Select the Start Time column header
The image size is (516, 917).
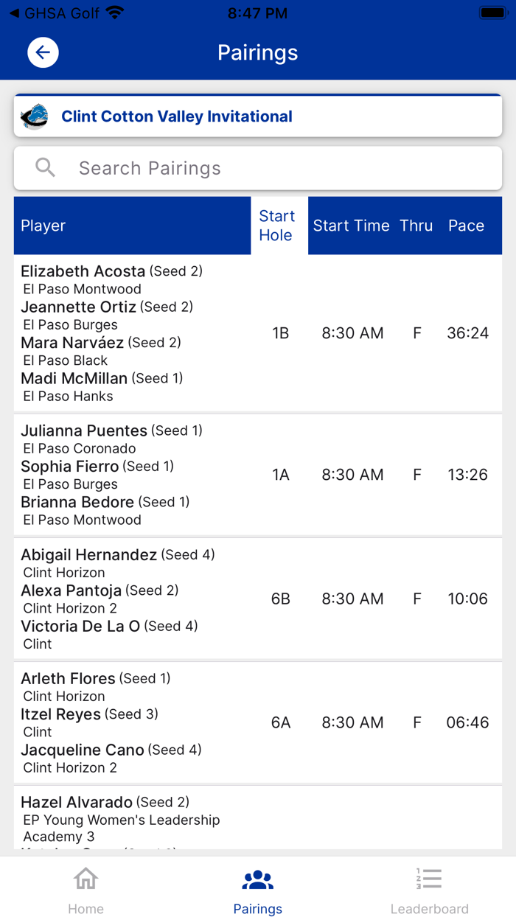pyautogui.click(x=352, y=226)
